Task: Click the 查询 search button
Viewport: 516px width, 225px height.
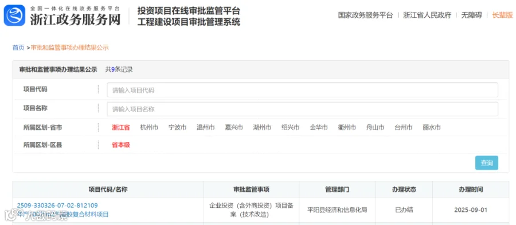Action: pyautogui.click(x=487, y=163)
